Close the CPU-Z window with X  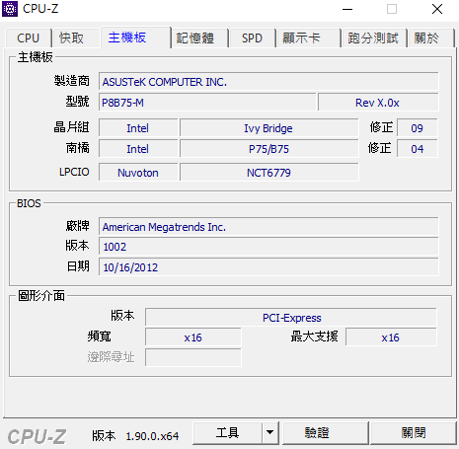[437, 9]
